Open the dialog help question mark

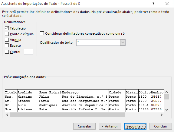153,4
